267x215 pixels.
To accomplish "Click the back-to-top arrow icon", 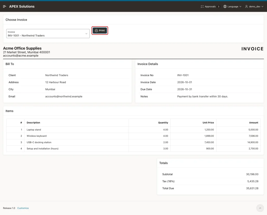I will pyautogui.click(x=260, y=208).
